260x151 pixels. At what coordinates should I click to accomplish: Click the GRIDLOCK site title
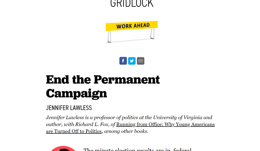pos(132,3)
